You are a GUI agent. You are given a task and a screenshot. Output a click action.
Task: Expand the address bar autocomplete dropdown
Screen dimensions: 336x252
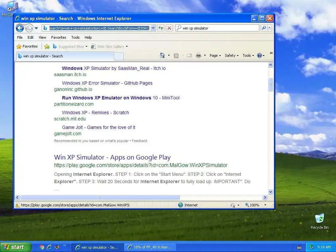click(x=153, y=28)
